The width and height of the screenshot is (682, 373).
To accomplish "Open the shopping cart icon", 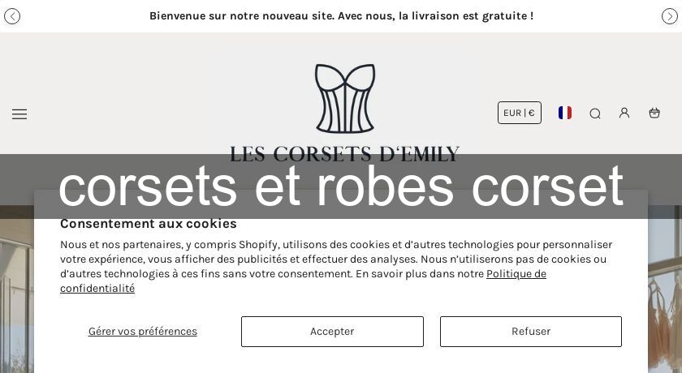I will tap(654, 113).
